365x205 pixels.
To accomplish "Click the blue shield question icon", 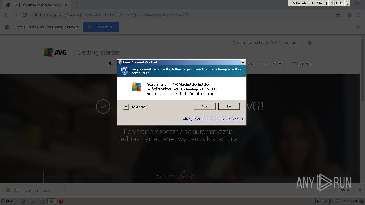I will tap(125, 71).
